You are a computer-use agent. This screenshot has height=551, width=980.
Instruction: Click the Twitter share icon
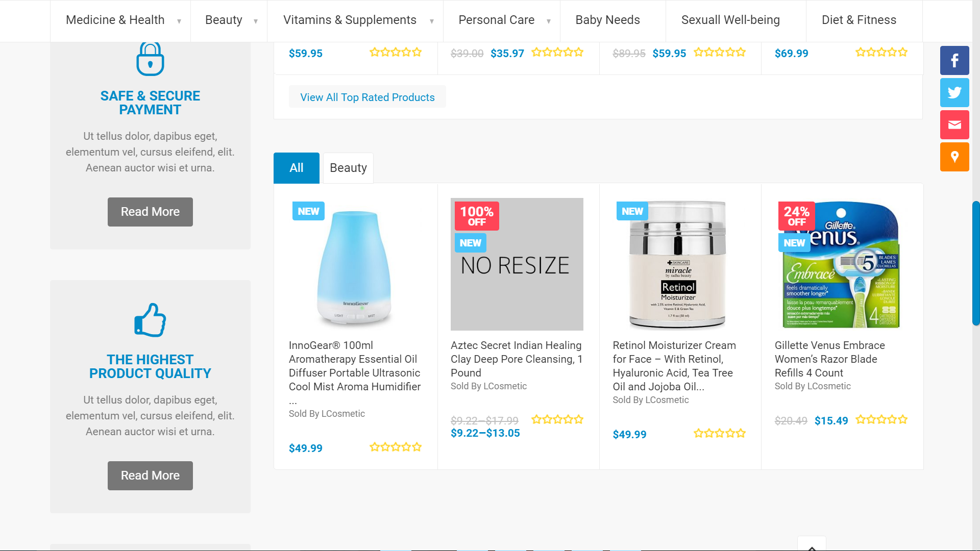[x=954, y=93]
